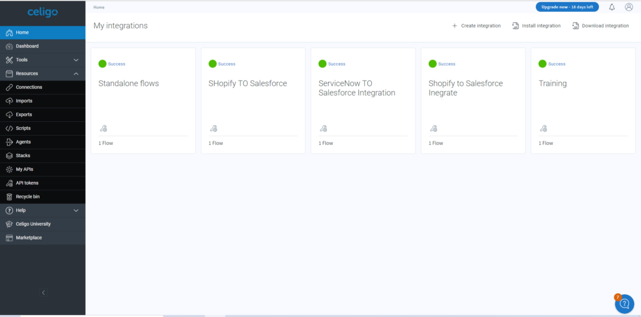Go to Home in sidebar

[x=43, y=33]
